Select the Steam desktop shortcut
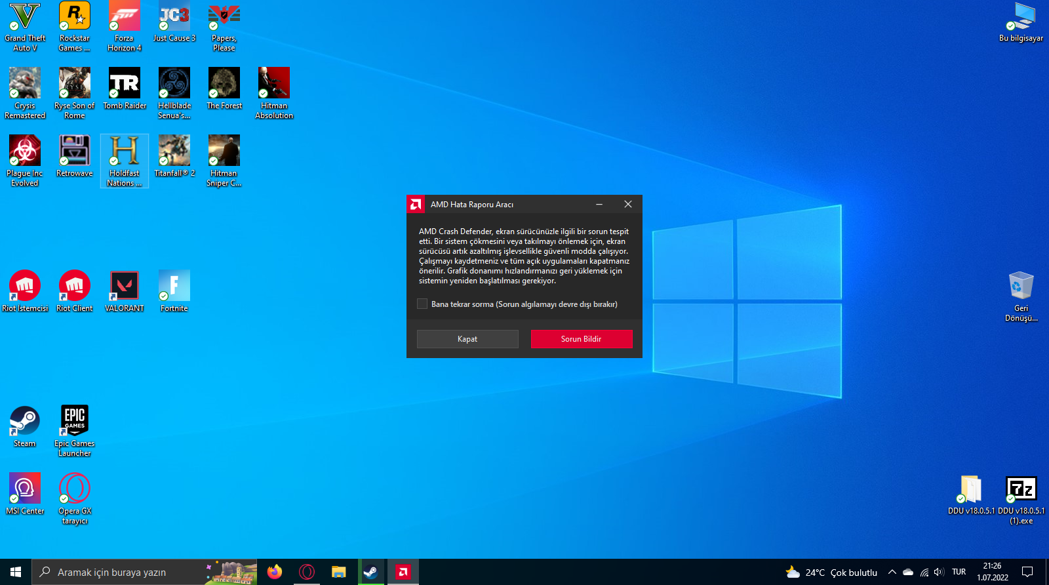Screen dimensions: 1049x585 coord(25,427)
